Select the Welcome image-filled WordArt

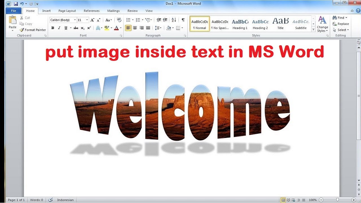pyautogui.click(x=180, y=107)
